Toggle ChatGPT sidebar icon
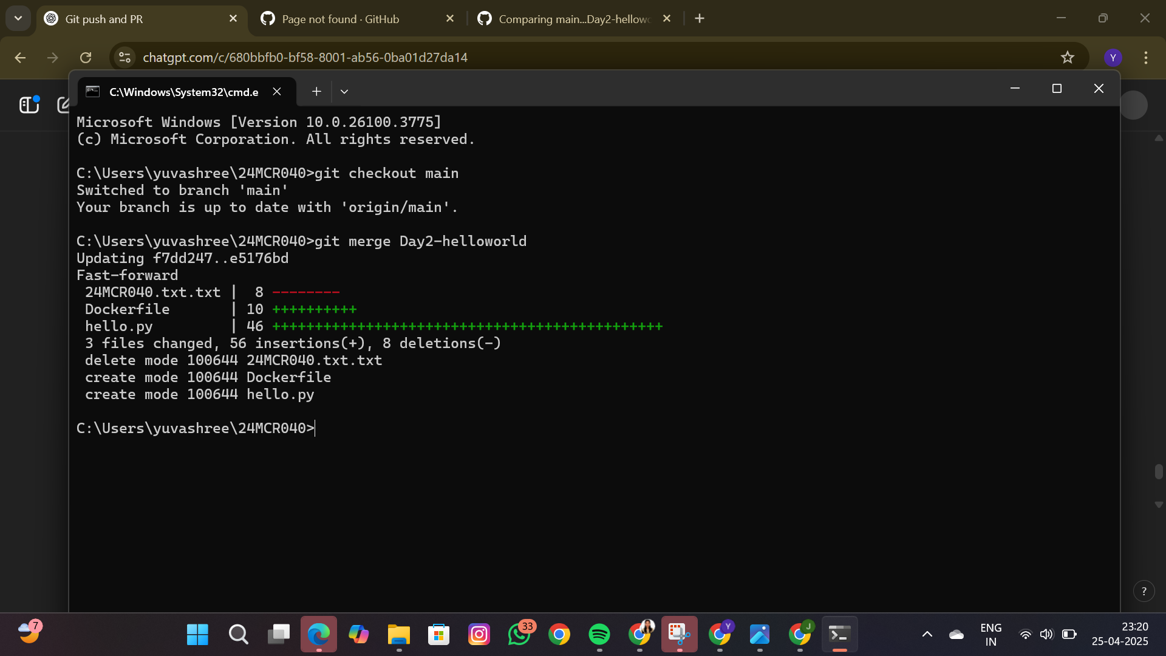The image size is (1166, 656). (x=29, y=104)
